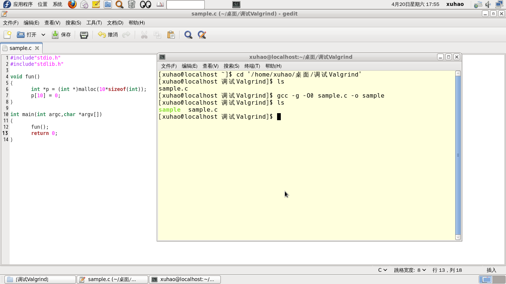Viewport: 506px width, 284px height.
Task: Open the 应用程序 (Applications) menu
Action: coord(23,4)
